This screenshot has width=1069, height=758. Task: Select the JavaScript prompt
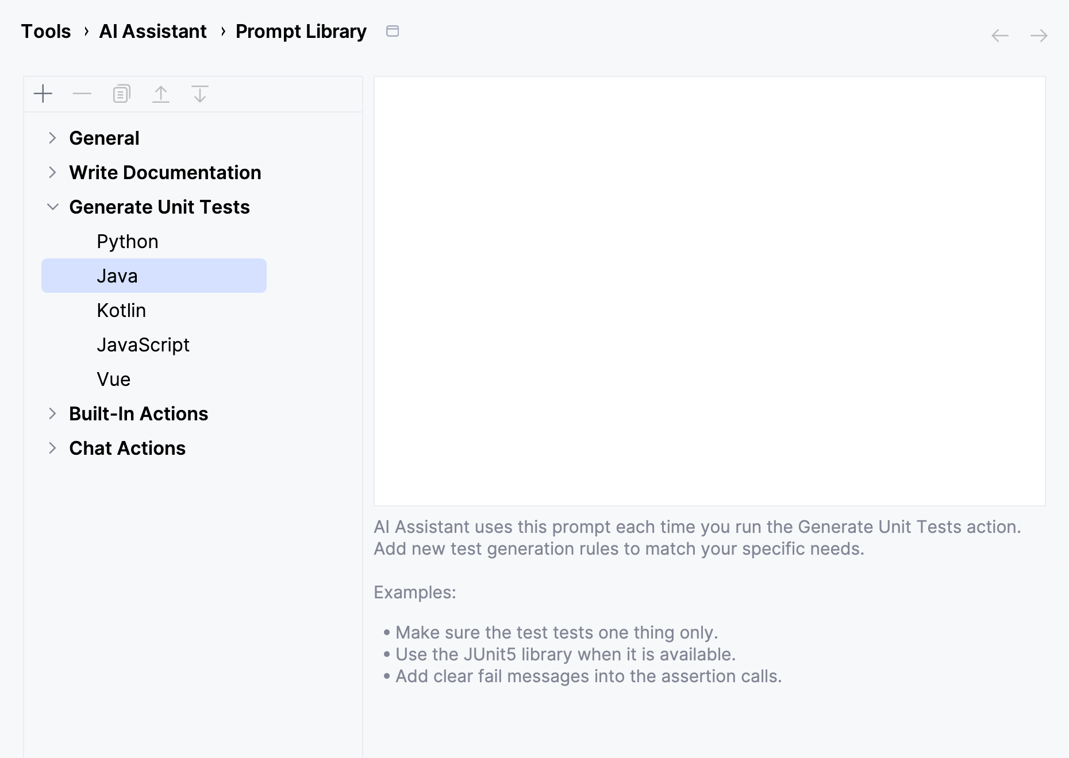pos(144,345)
